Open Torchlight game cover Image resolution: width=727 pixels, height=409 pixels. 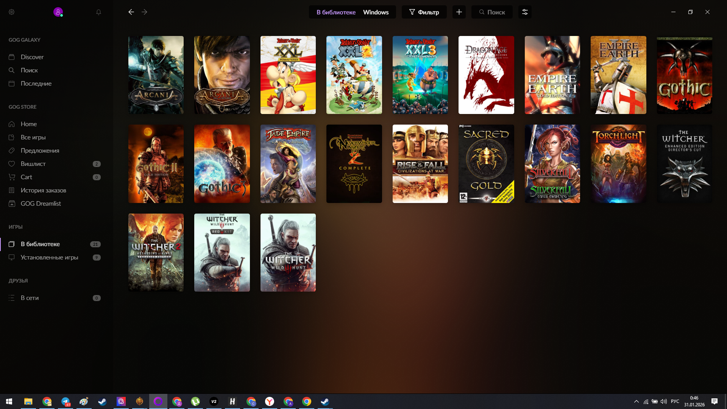pyautogui.click(x=618, y=164)
